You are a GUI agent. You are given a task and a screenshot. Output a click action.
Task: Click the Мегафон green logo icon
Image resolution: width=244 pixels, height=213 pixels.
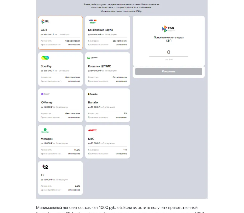point(45,131)
